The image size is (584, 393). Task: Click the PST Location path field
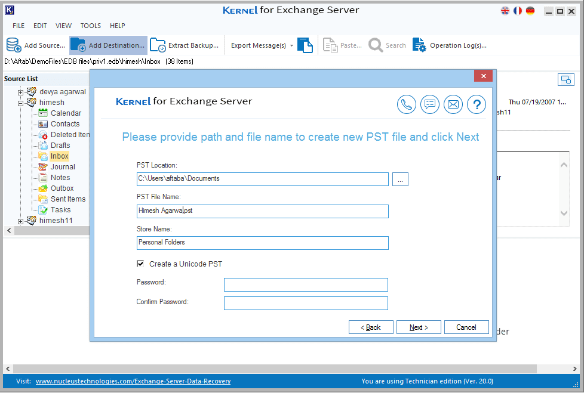click(x=263, y=180)
